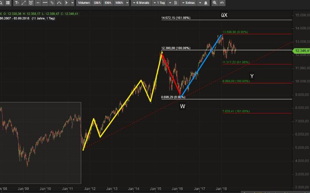Select the text annotation tool
310x193 pixels.
pos(17,3)
